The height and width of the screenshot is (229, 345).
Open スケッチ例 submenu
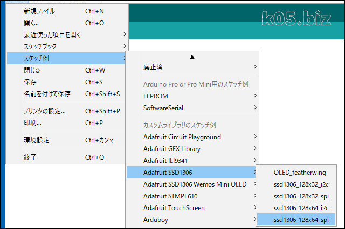coord(67,58)
